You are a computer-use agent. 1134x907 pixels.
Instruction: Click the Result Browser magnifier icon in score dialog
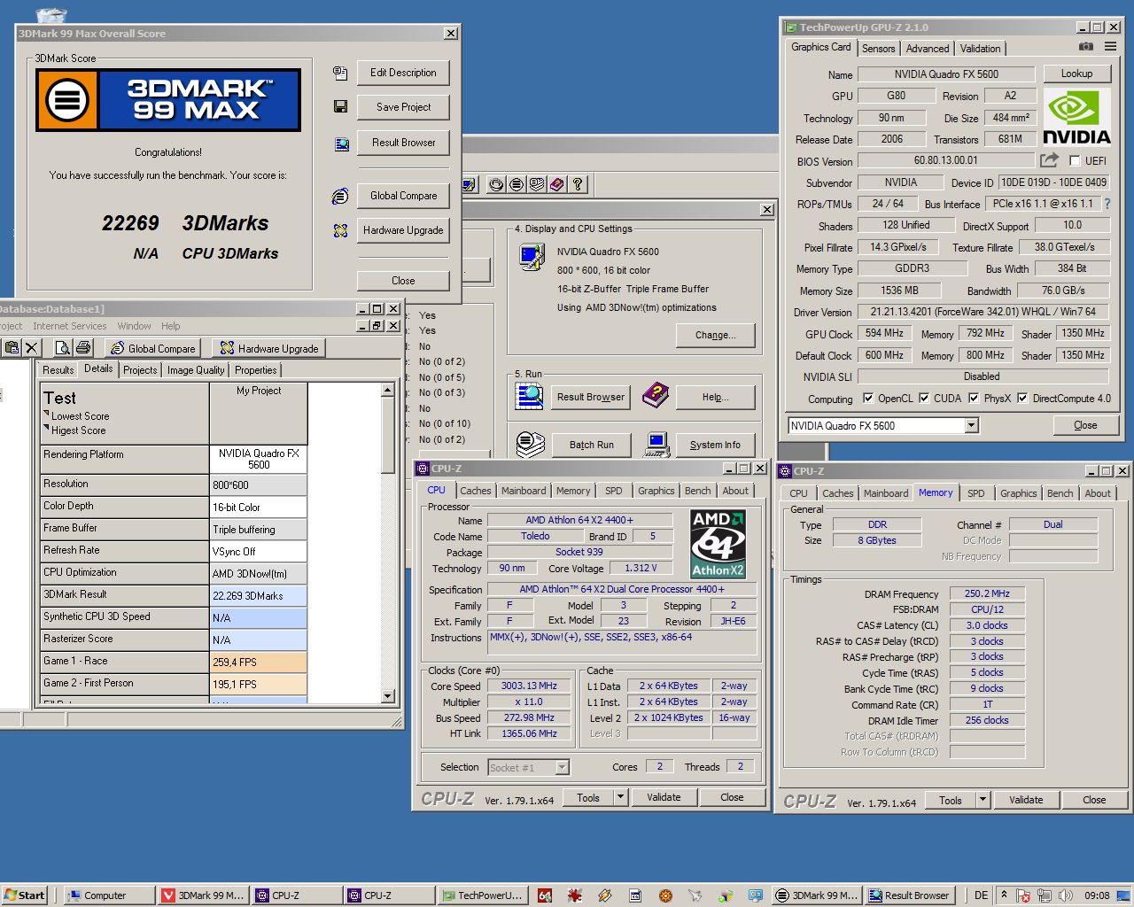(341, 143)
